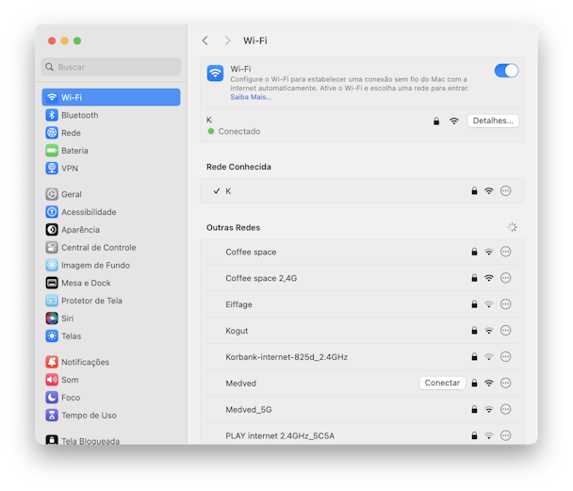Open more options for Eiffage
The width and height of the screenshot is (573, 491).
tap(505, 304)
